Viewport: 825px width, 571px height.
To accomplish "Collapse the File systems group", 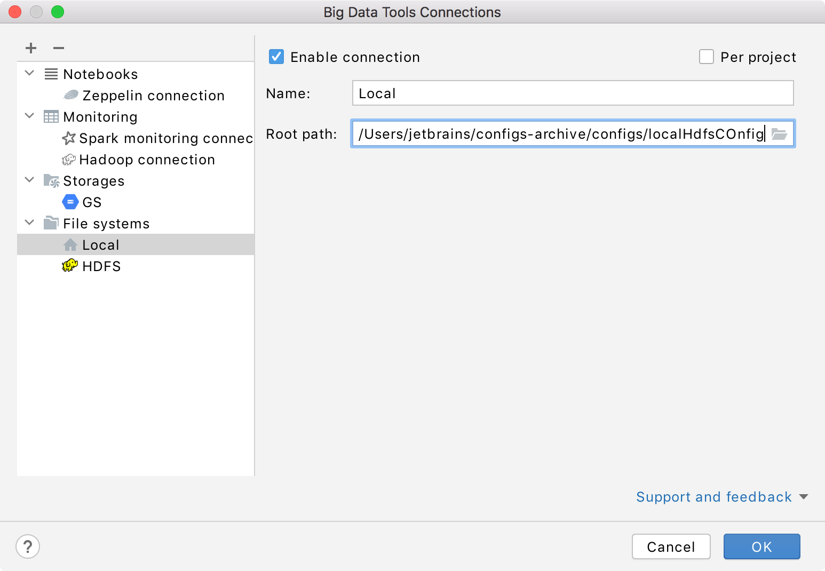I will point(30,223).
